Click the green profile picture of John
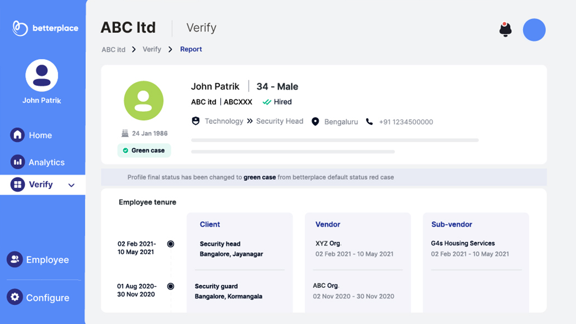This screenshot has width=576, height=324. [143, 101]
